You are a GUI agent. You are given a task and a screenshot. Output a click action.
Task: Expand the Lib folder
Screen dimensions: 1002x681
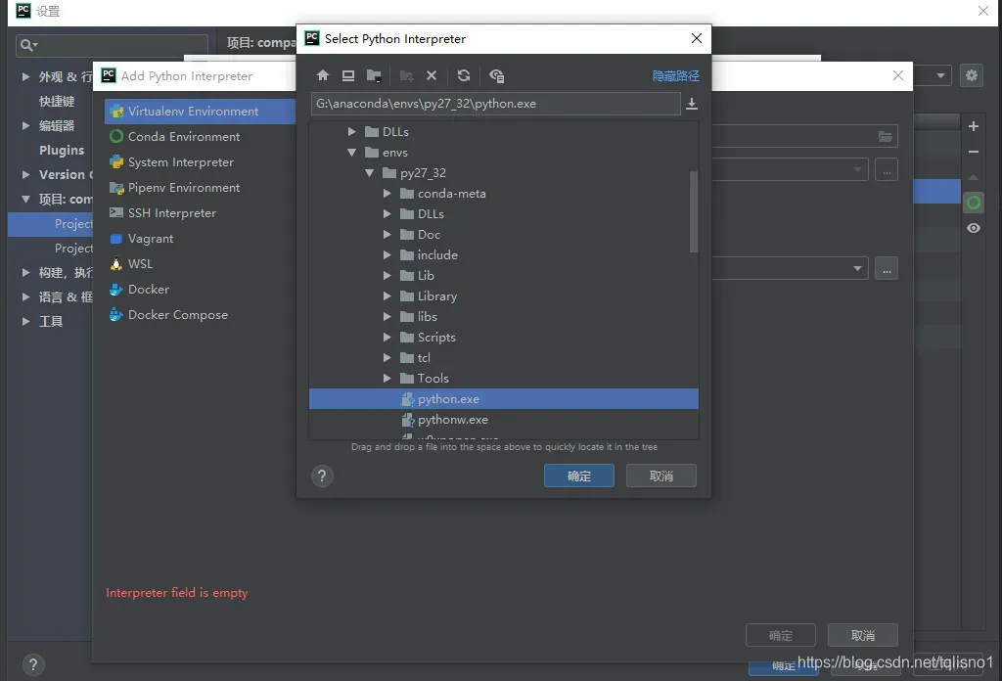click(387, 275)
